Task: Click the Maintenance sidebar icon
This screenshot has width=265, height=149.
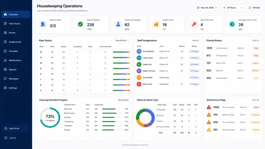Action: [5, 60]
